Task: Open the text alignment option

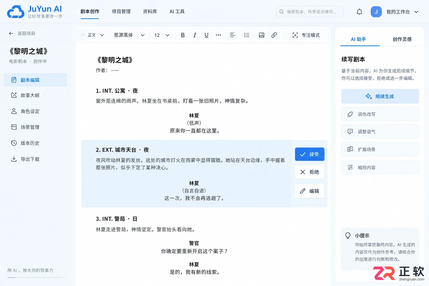Action: click(x=232, y=35)
